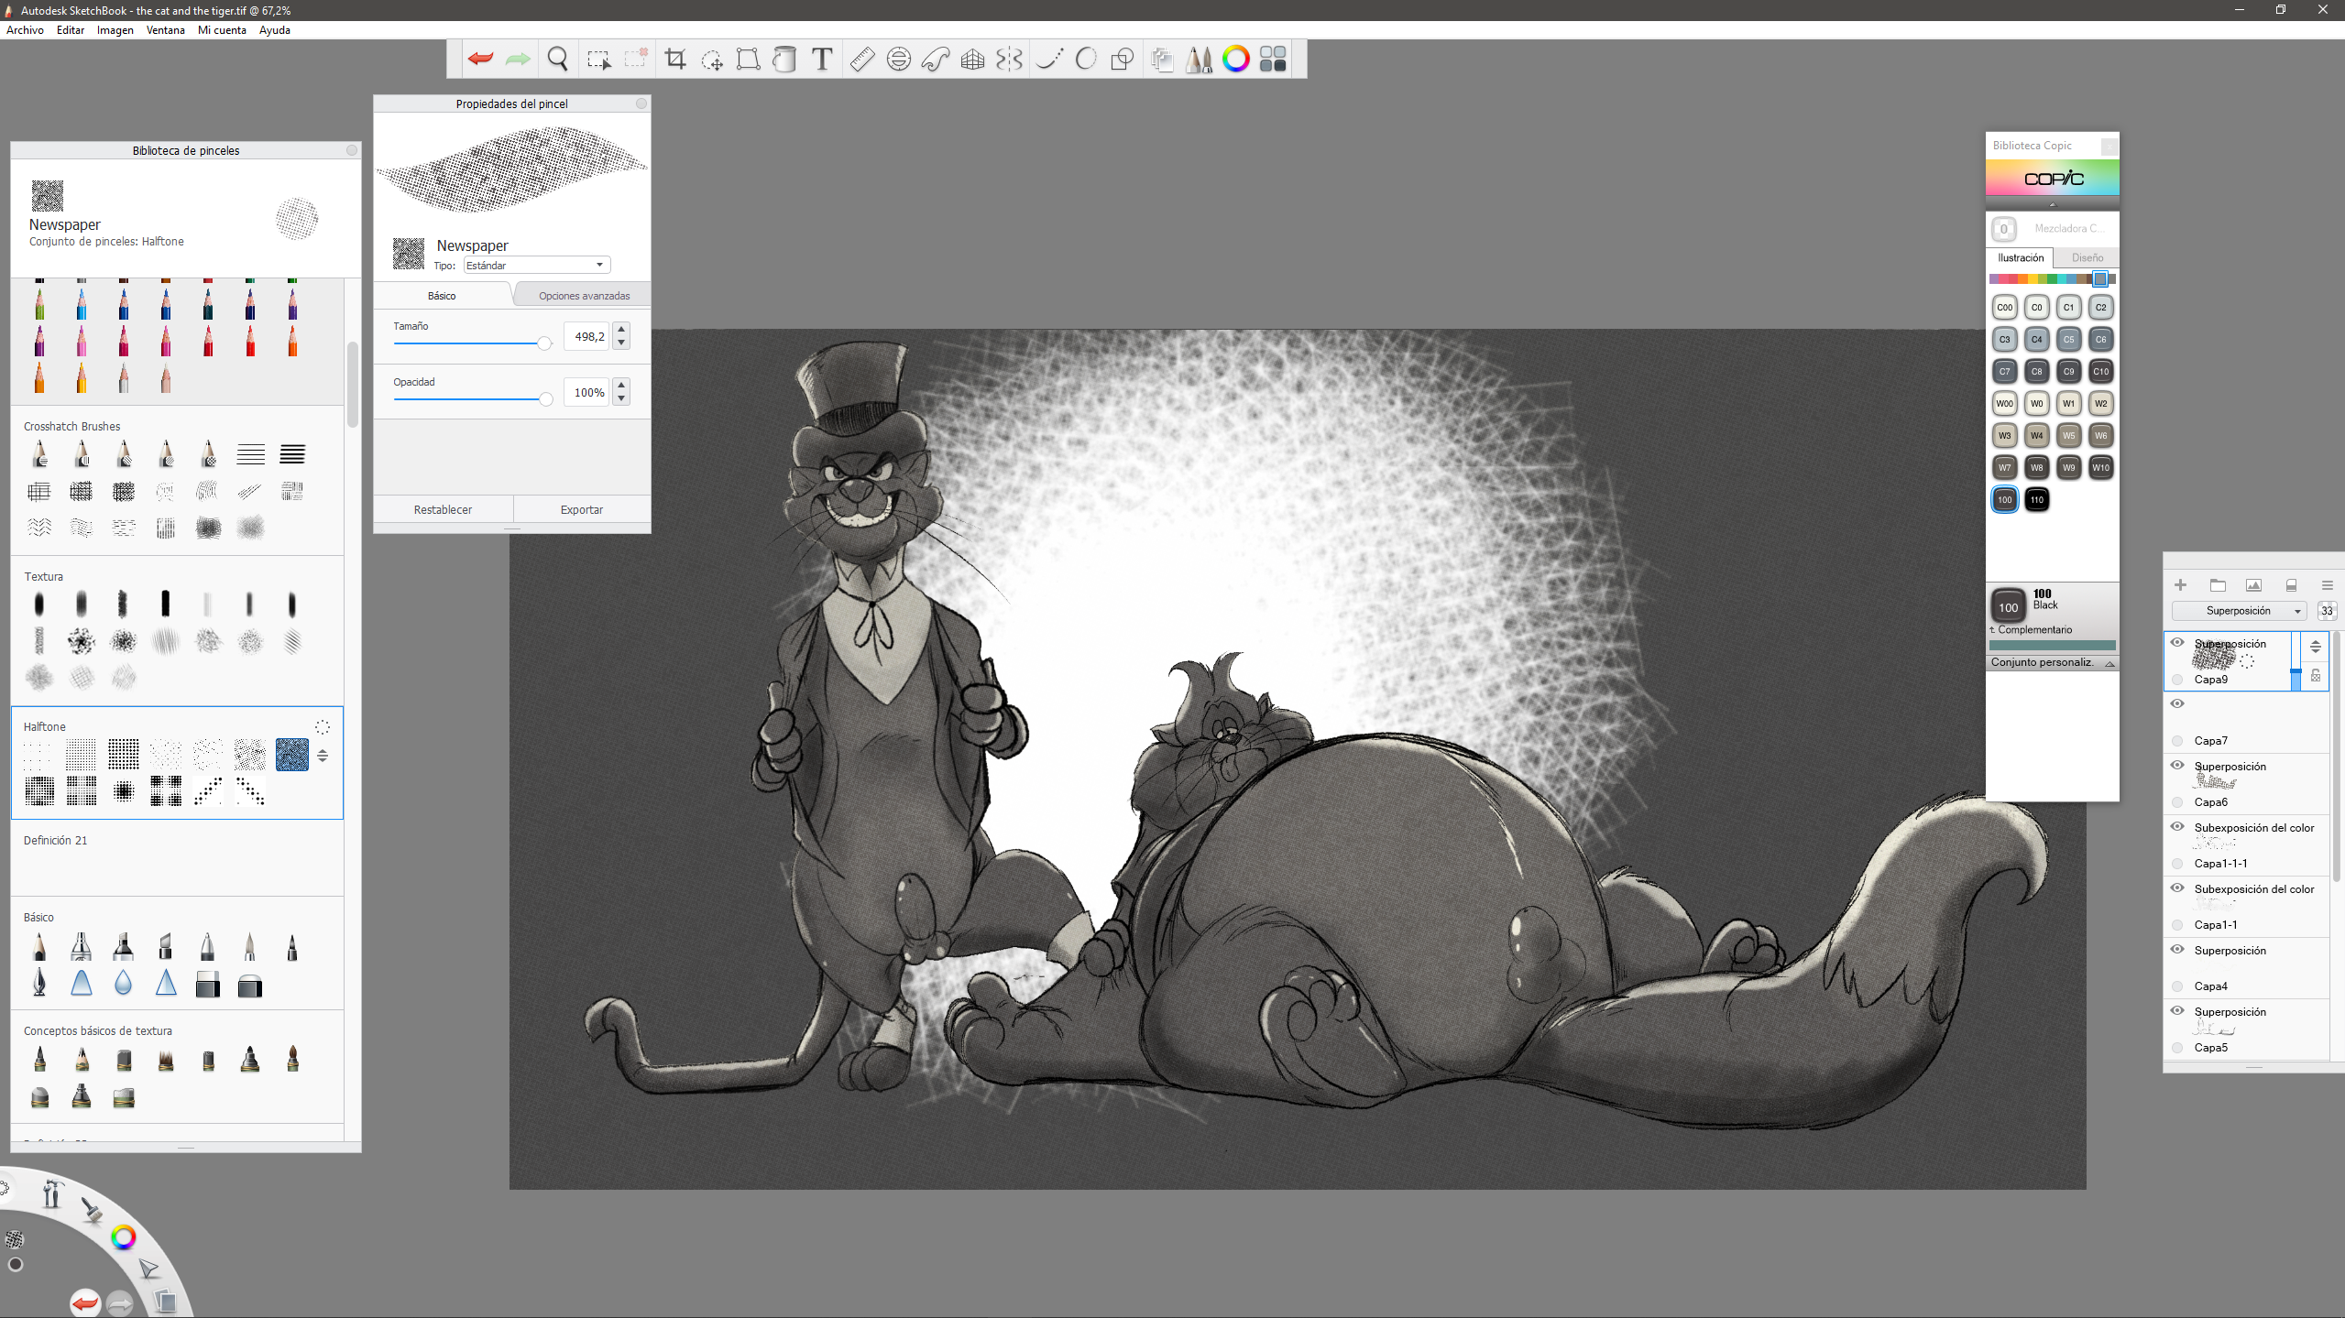Screen dimensions: 2345x1318
Task: Toggle visibility of Capa7 layer
Action: click(x=2177, y=704)
